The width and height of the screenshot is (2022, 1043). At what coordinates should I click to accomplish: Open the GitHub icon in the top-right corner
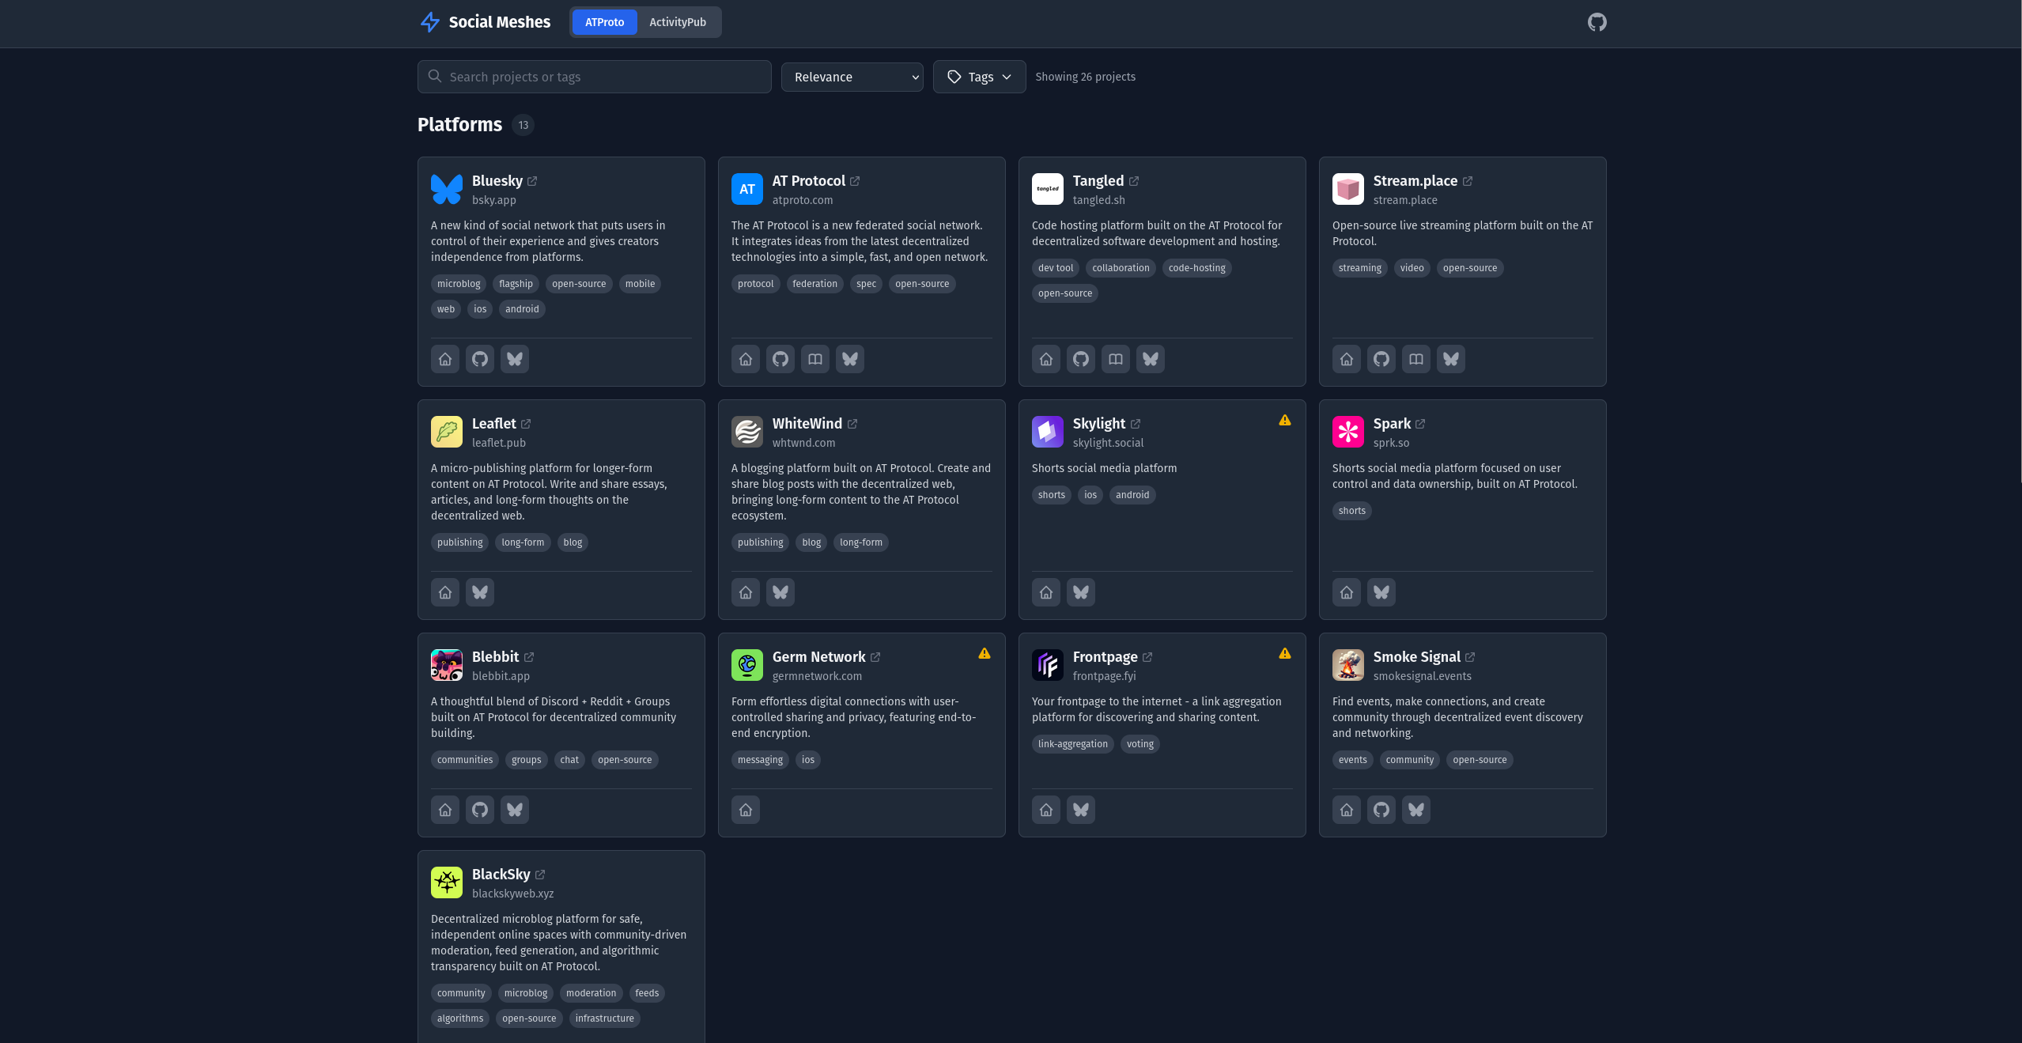[x=1597, y=21]
